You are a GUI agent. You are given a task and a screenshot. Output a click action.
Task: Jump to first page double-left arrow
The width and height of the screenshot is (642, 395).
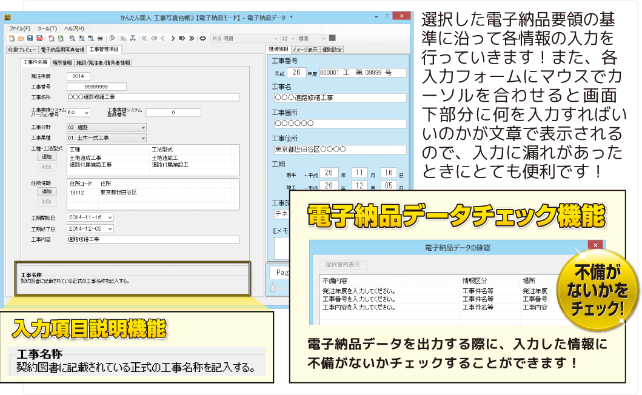[144, 39]
